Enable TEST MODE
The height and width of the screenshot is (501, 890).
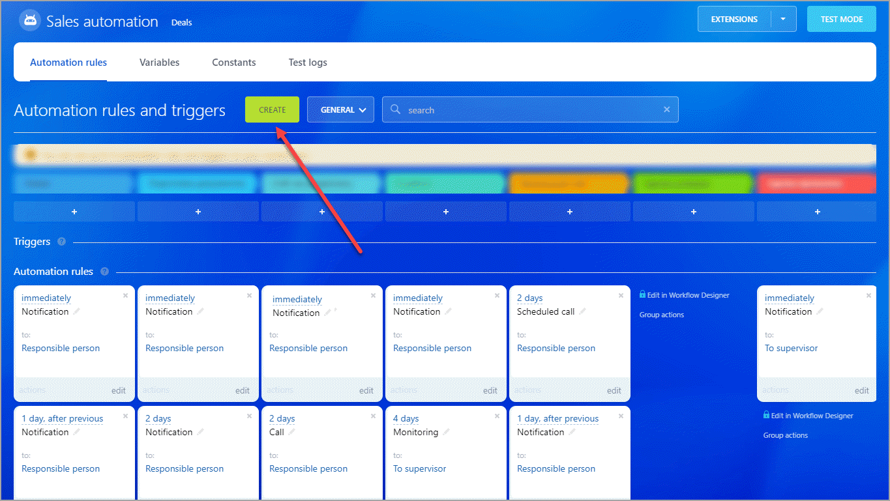point(841,19)
